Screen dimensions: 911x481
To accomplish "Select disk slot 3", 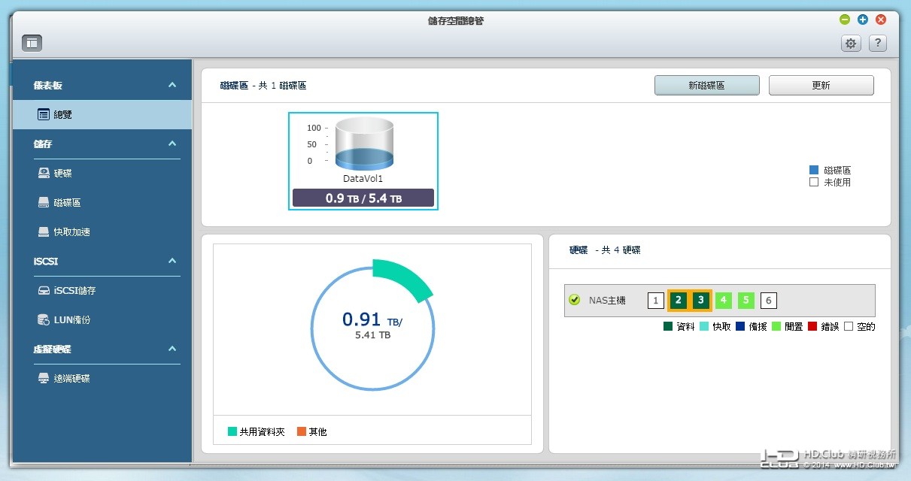I will pos(700,301).
